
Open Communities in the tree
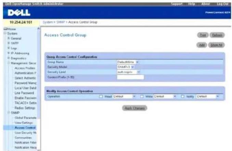point(23,138)
